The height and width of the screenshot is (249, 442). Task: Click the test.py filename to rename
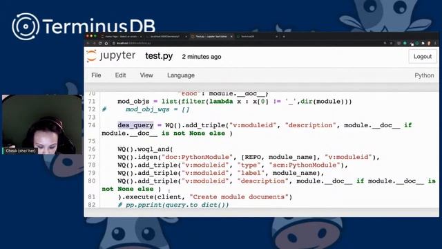coord(159,56)
